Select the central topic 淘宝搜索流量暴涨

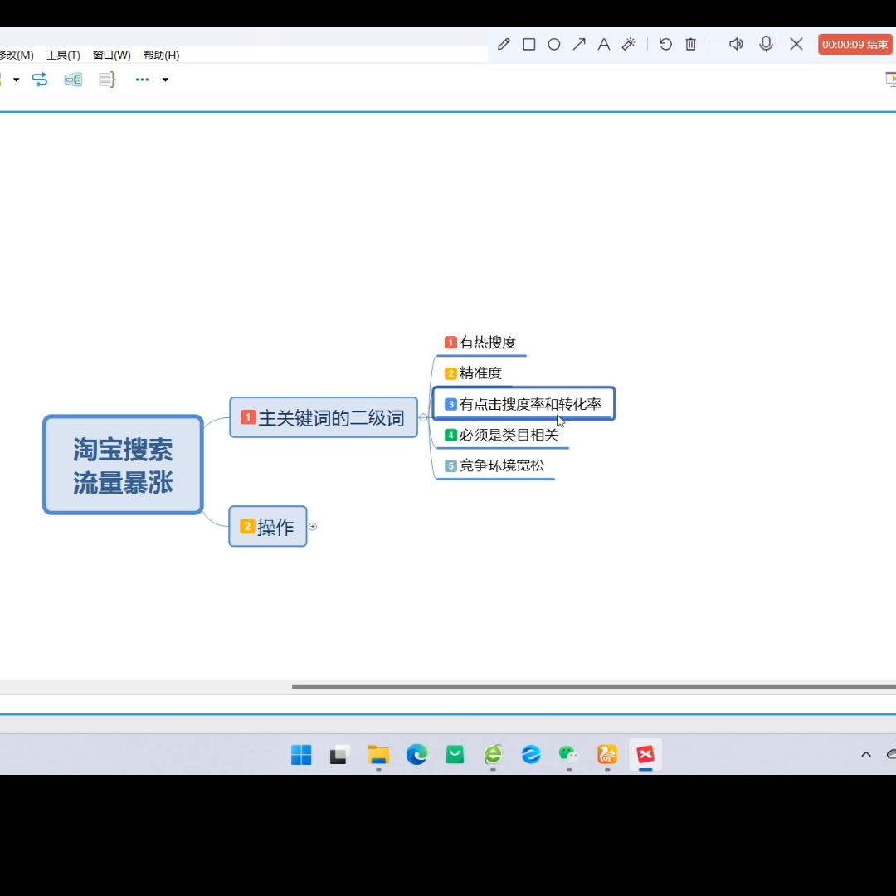tap(123, 465)
